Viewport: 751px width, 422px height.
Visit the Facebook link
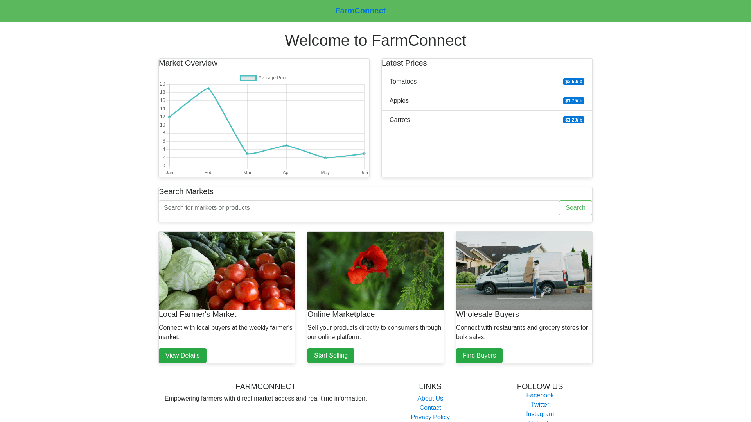coord(540,395)
